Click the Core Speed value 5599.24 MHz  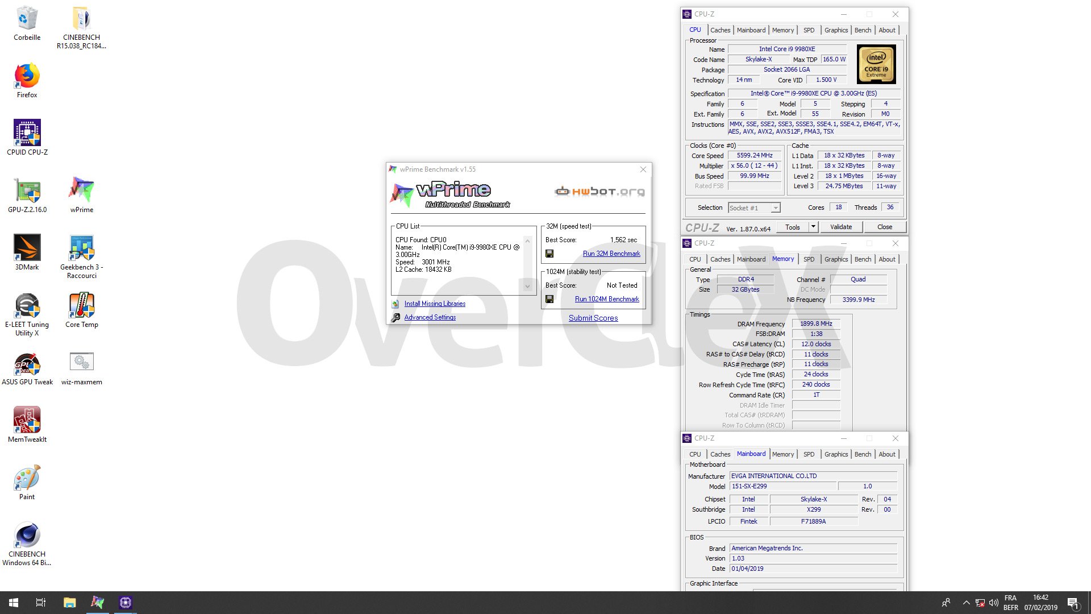coord(755,156)
